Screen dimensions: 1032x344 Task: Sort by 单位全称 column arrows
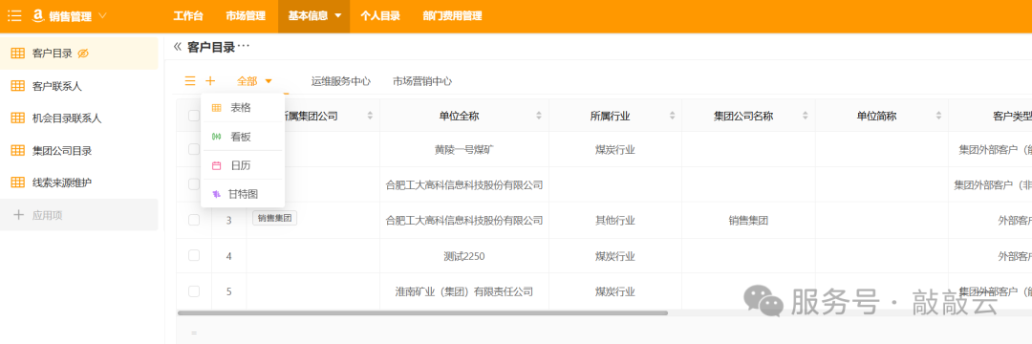tap(539, 116)
